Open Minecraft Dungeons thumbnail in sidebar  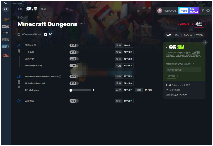(6, 56)
